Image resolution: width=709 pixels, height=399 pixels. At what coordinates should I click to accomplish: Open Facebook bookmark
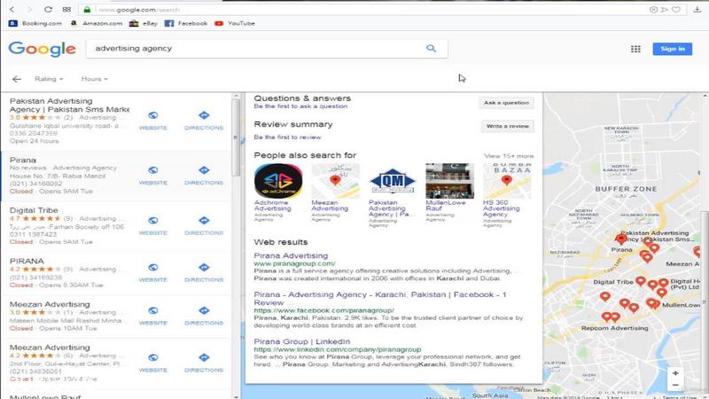pyautogui.click(x=186, y=23)
